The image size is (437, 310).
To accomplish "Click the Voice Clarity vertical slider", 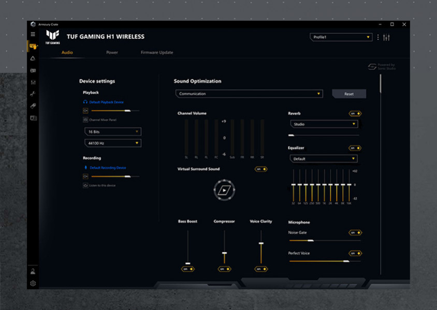I will [x=261, y=247].
